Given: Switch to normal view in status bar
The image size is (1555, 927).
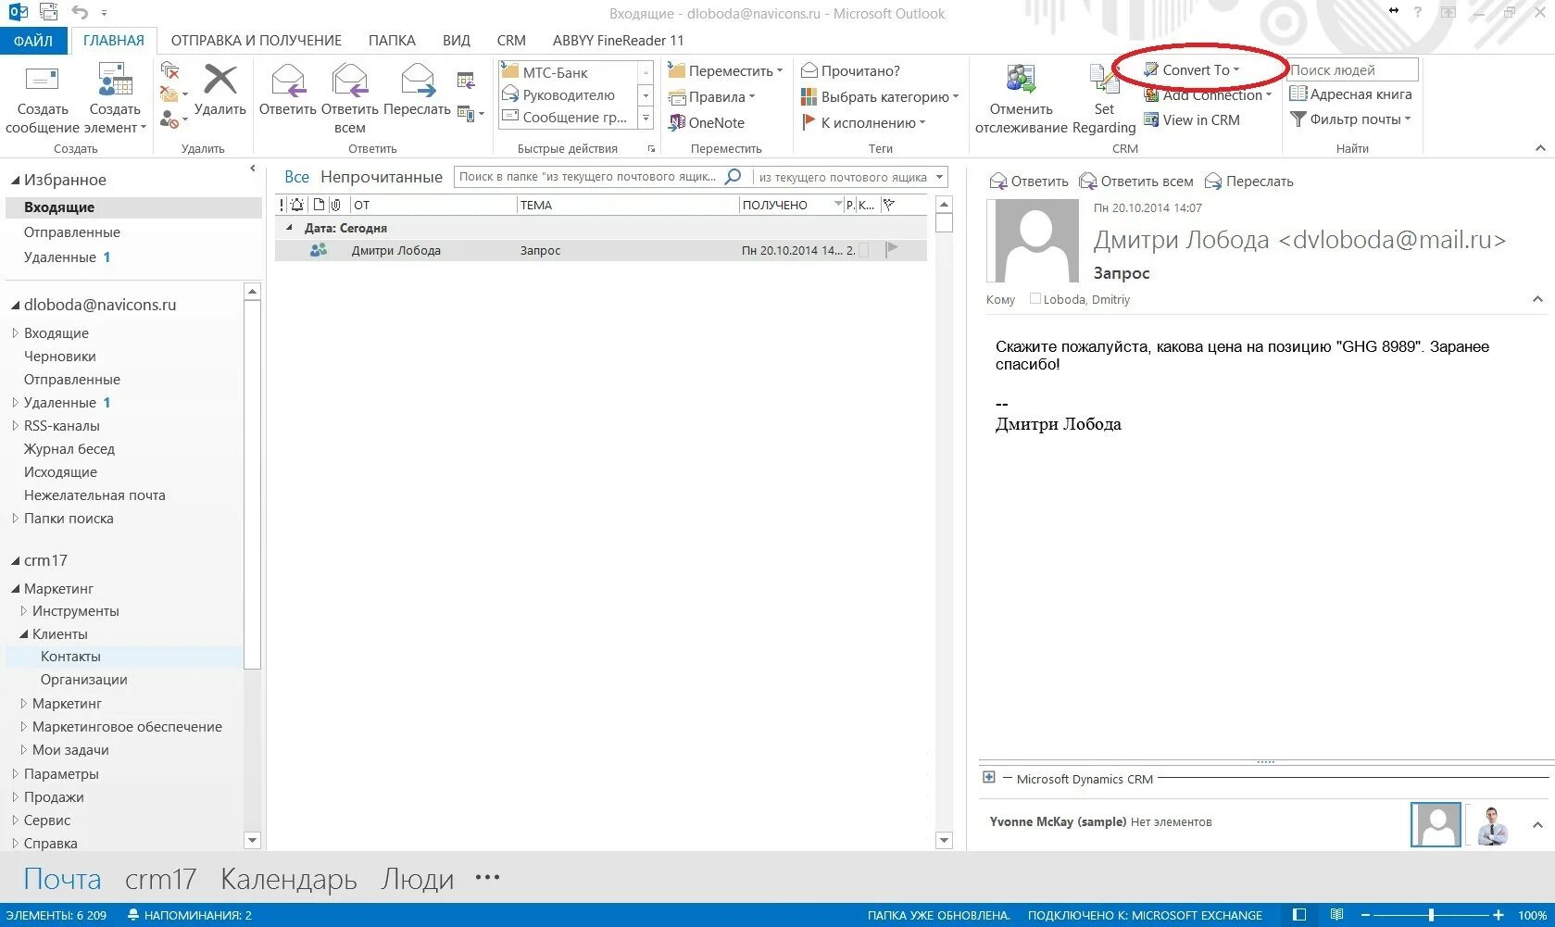Looking at the screenshot, I should coord(1299,915).
